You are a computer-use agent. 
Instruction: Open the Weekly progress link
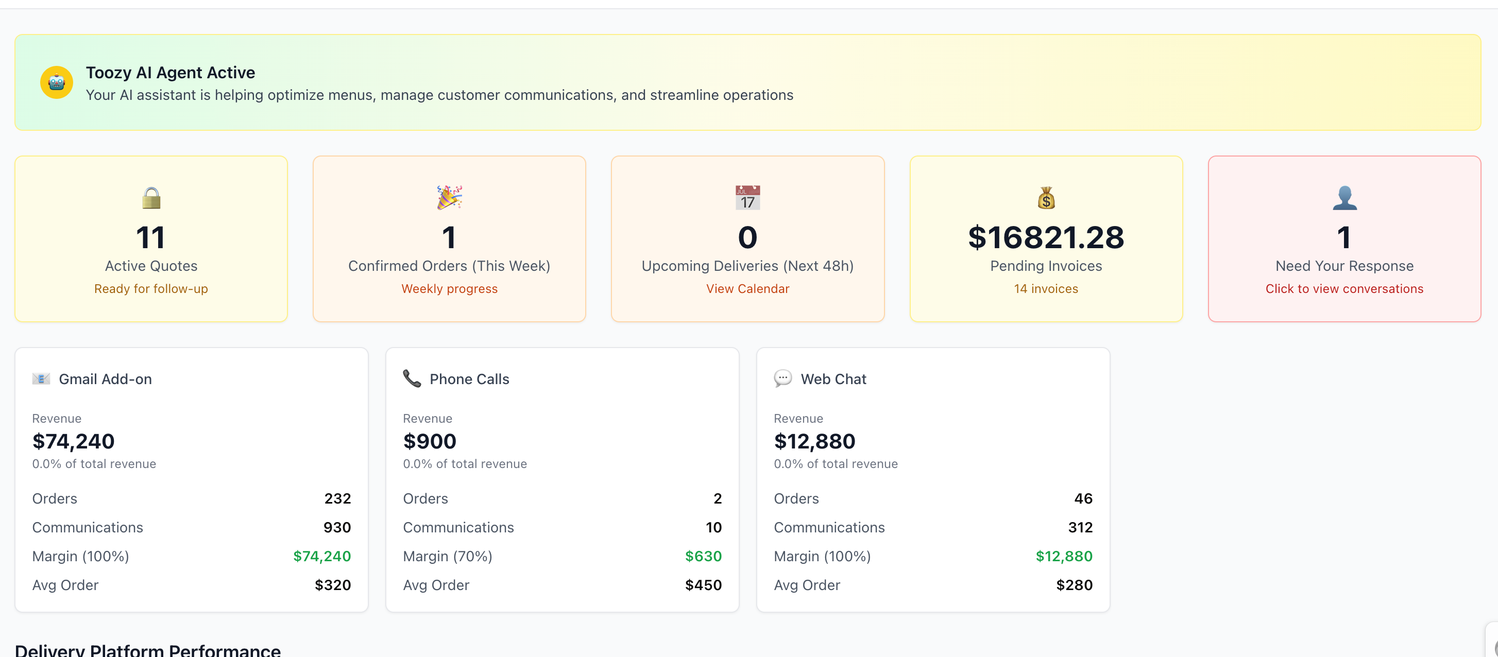pyautogui.click(x=449, y=289)
